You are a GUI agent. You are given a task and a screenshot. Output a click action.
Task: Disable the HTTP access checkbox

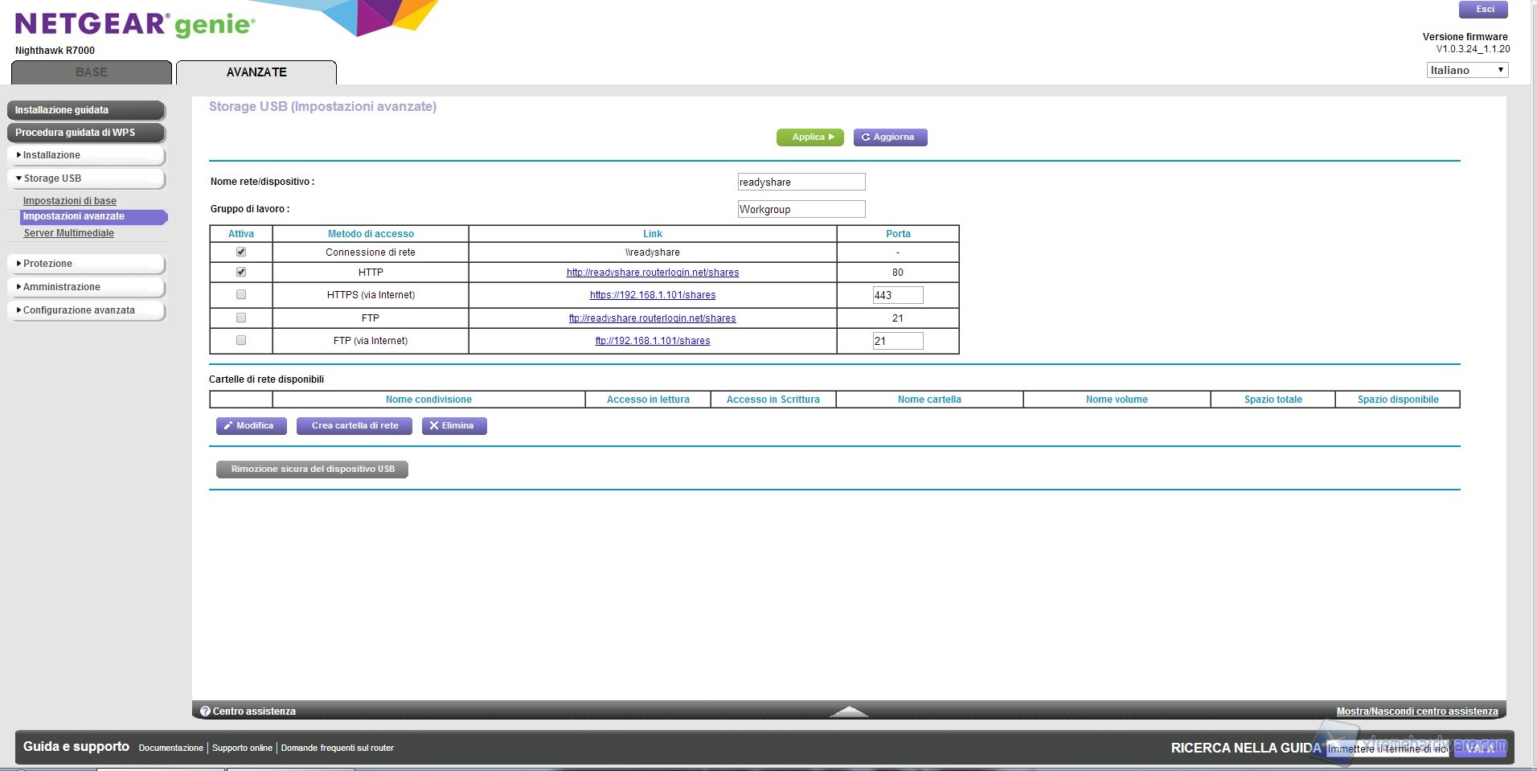click(241, 272)
